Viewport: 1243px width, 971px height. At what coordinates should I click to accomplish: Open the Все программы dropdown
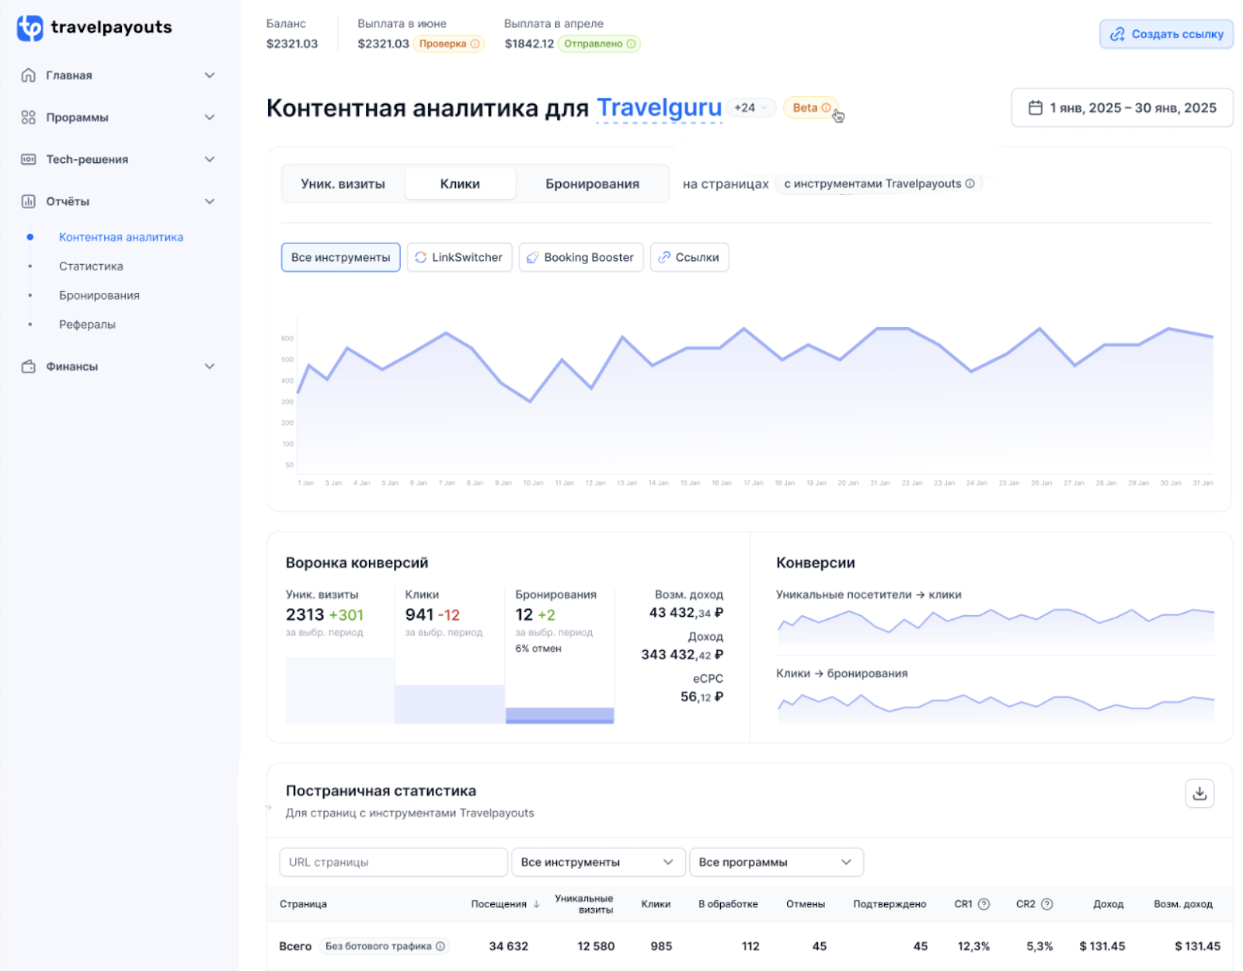tap(776, 862)
